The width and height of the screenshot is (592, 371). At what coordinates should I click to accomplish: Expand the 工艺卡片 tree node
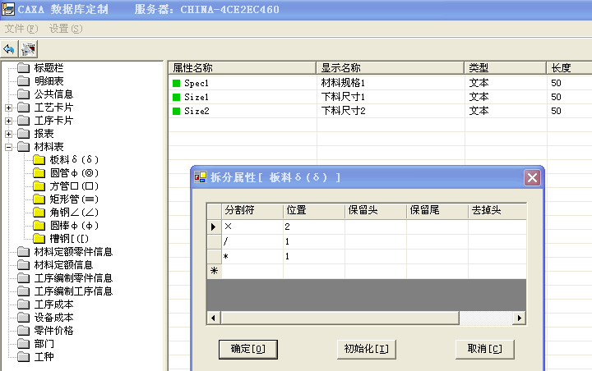[x=8, y=108]
